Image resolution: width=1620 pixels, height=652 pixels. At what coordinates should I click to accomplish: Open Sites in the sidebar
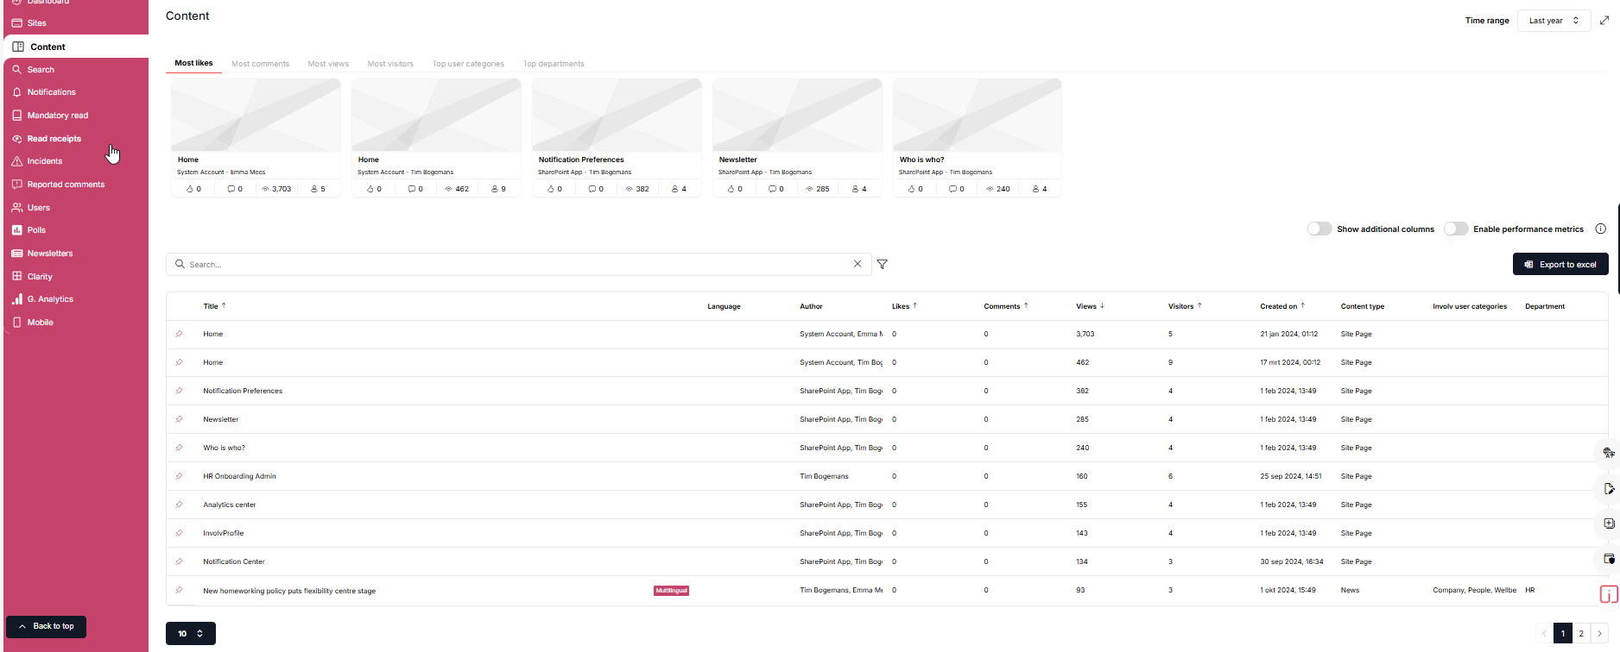(36, 23)
